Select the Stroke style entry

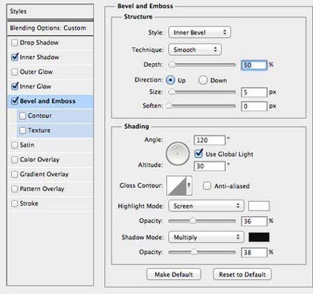pyautogui.click(x=50, y=204)
